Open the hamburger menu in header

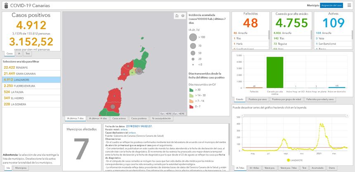click(x=349, y=5)
